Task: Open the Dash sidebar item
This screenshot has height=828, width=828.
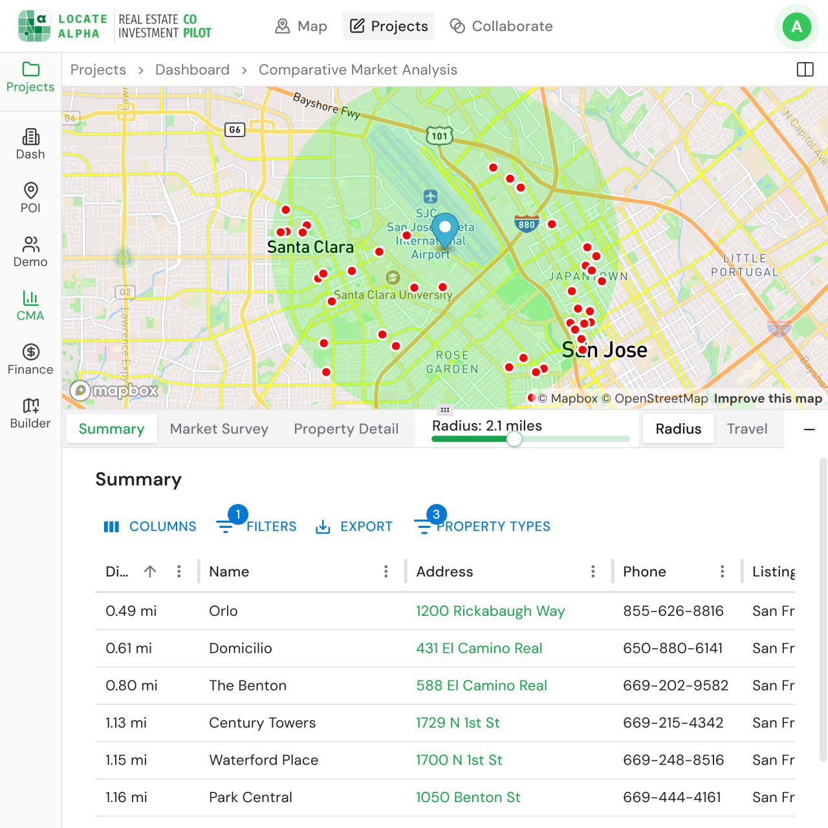Action: (x=30, y=144)
